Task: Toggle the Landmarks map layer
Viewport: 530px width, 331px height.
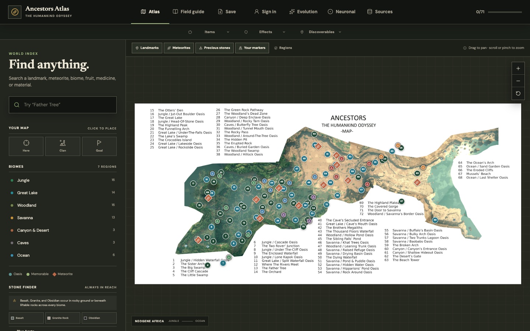Action: click(x=147, y=48)
